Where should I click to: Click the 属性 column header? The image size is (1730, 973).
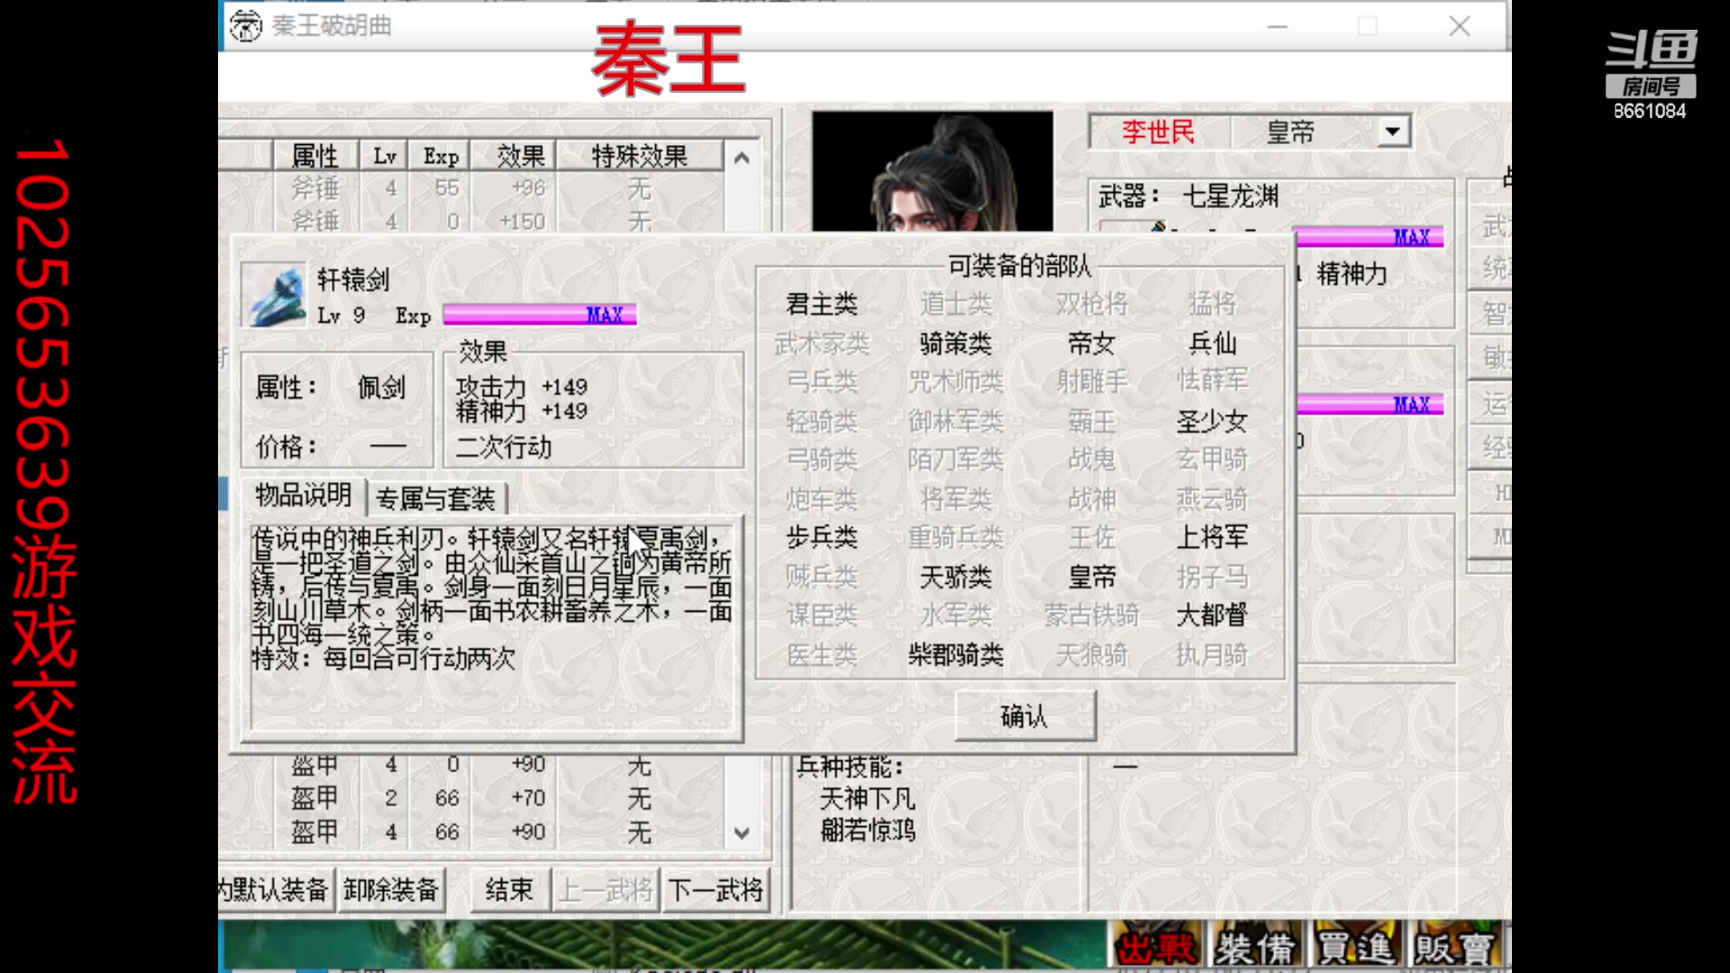pyautogui.click(x=315, y=156)
